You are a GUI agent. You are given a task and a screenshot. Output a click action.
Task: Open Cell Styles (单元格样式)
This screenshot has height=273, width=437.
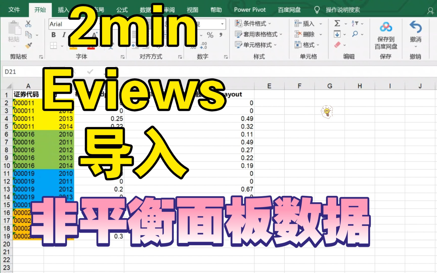[x=256, y=45]
